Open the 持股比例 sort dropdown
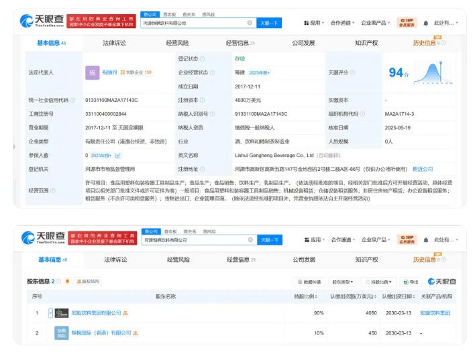The width and height of the screenshot is (475, 358). [x=379, y=282]
